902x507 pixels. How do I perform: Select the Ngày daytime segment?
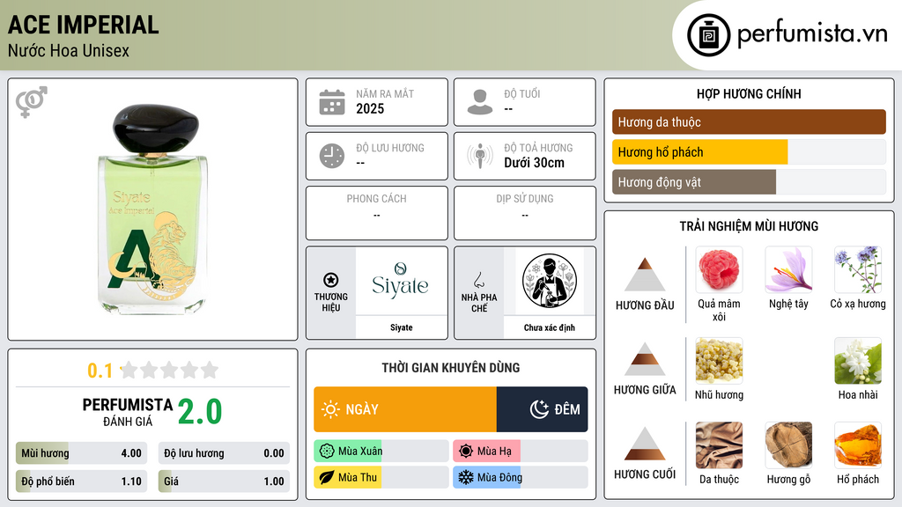(405, 409)
